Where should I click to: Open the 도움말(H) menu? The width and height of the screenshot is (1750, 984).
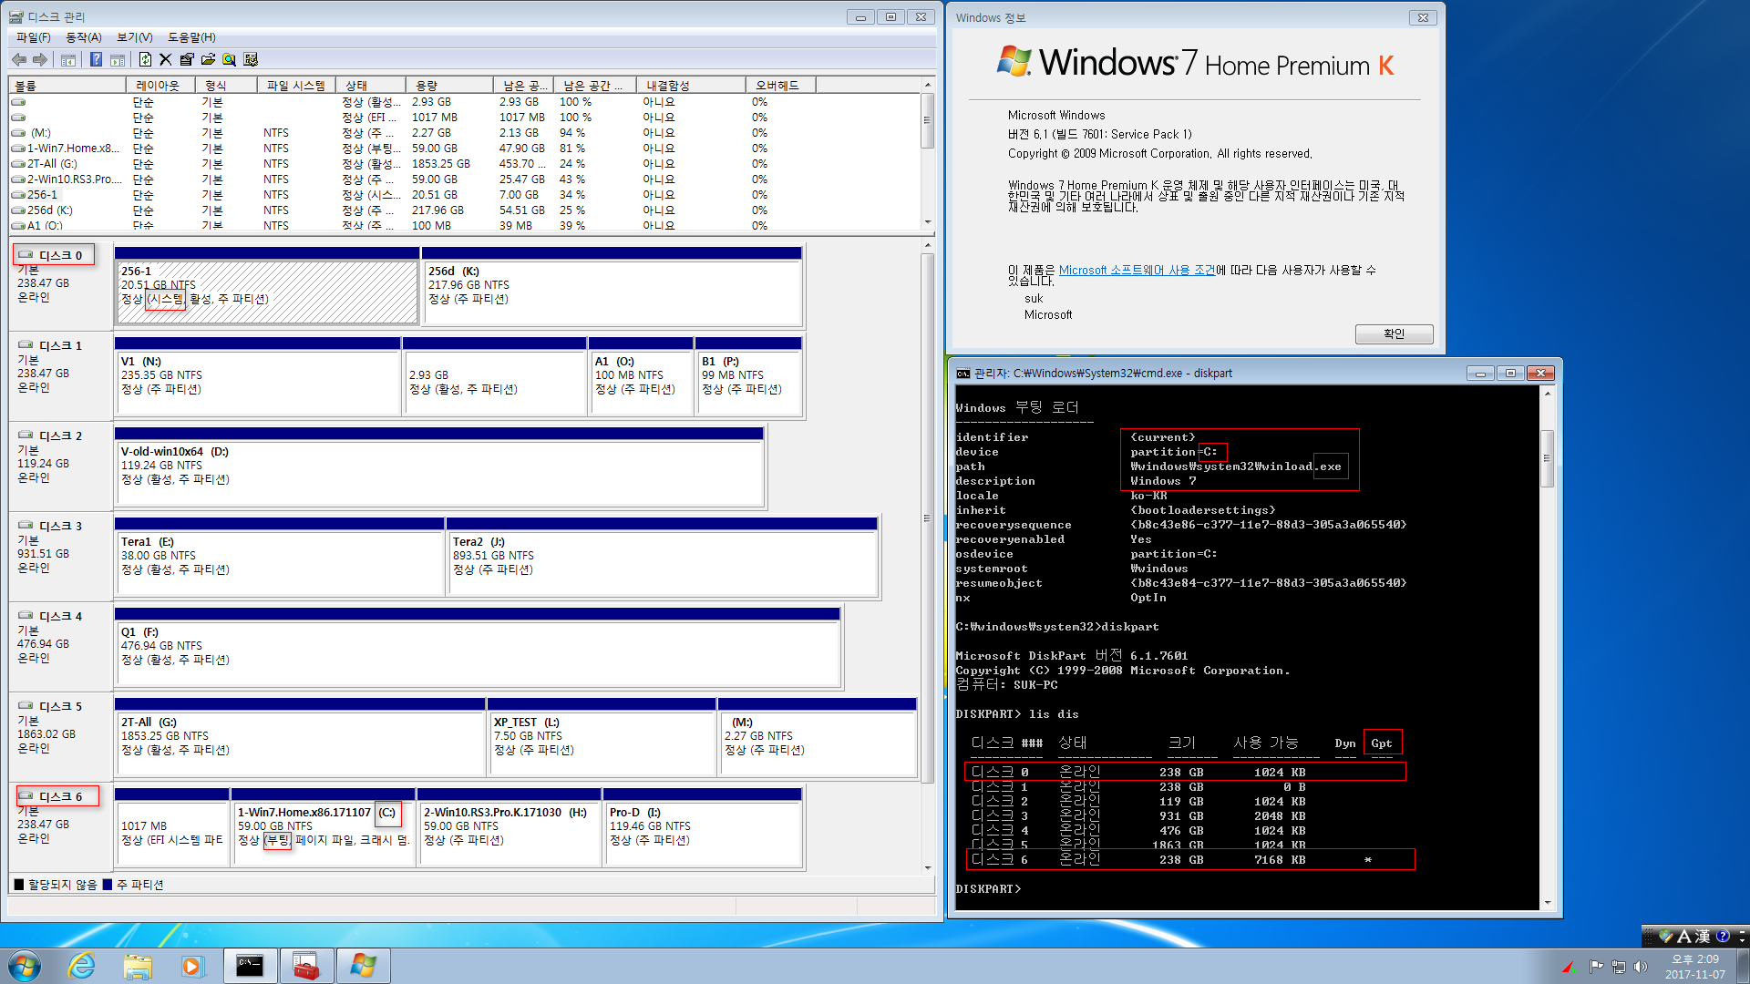pyautogui.click(x=192, y=37)
